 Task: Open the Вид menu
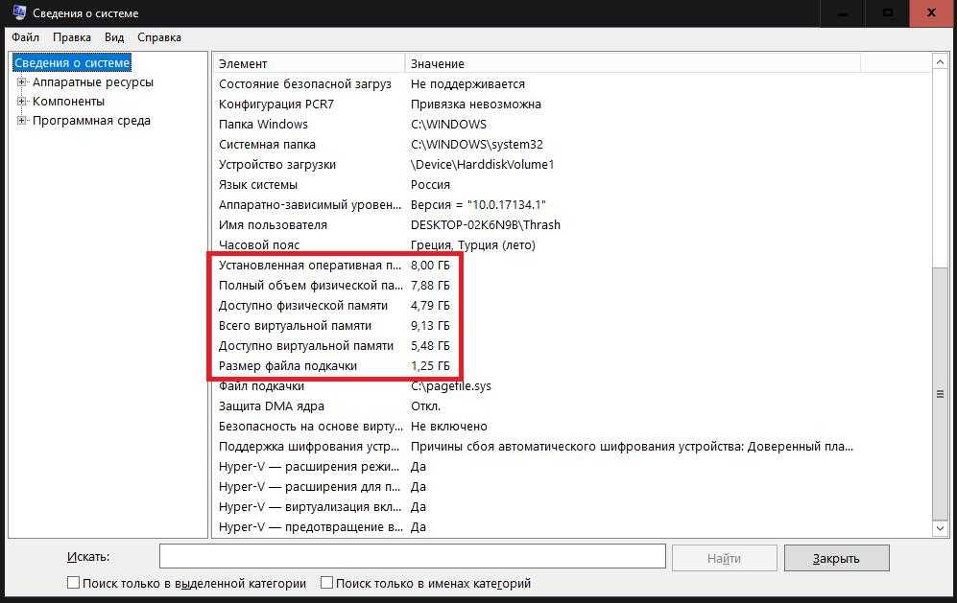coord(114,37)
